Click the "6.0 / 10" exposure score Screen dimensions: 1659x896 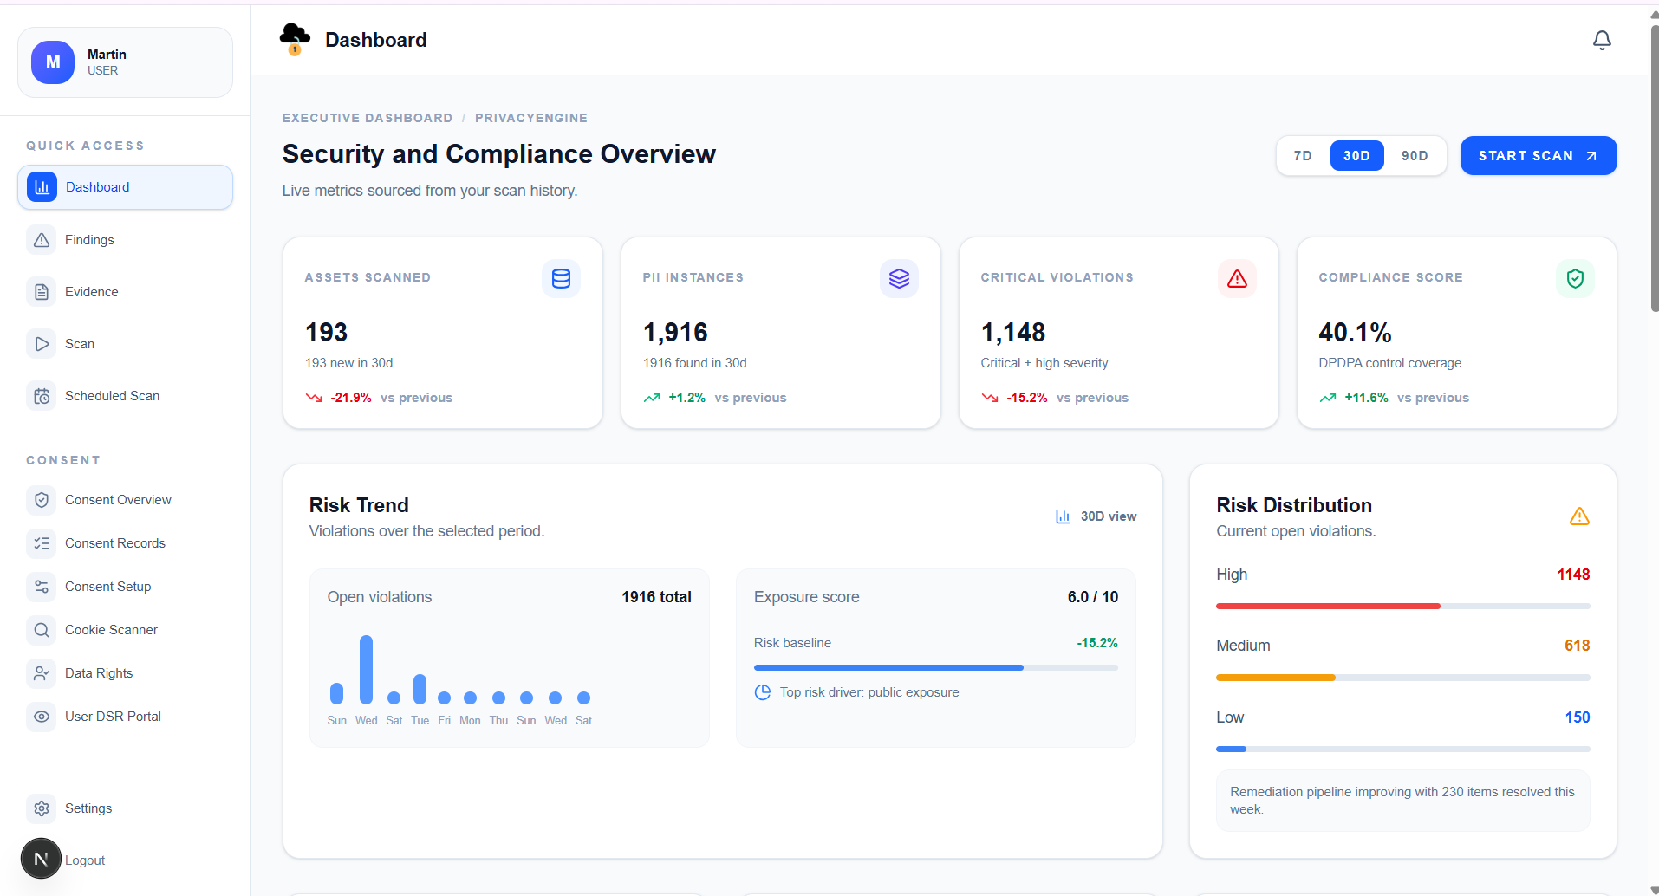click(x=1093, y=597)
